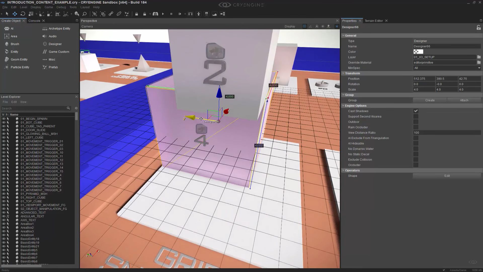
Task: Open the Terrain editor toolbar icon
Action: tap(215, 14)
